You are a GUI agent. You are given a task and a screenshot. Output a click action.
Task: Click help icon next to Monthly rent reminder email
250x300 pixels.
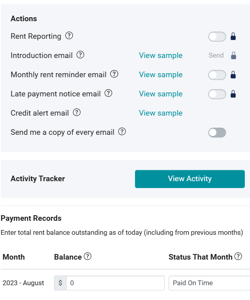[114, 74]
